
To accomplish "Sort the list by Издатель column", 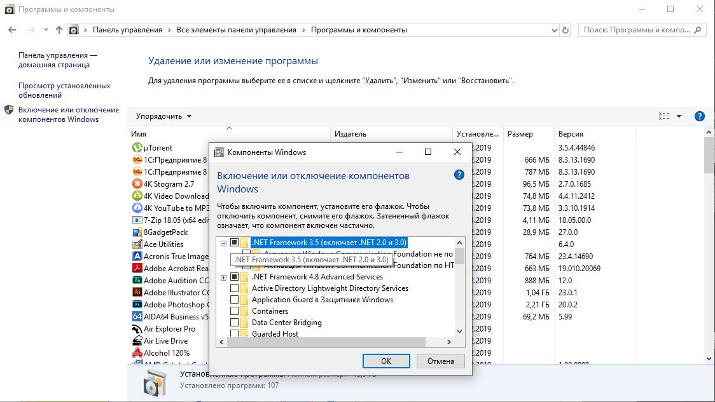I will click(391, 134).
